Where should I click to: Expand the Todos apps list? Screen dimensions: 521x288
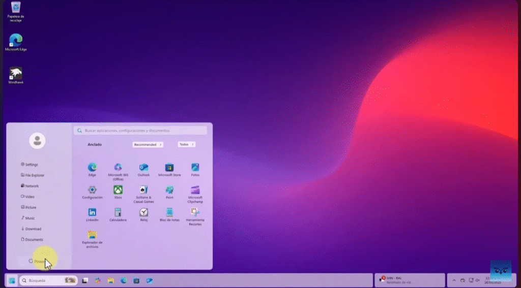click(x=186, y=144)
